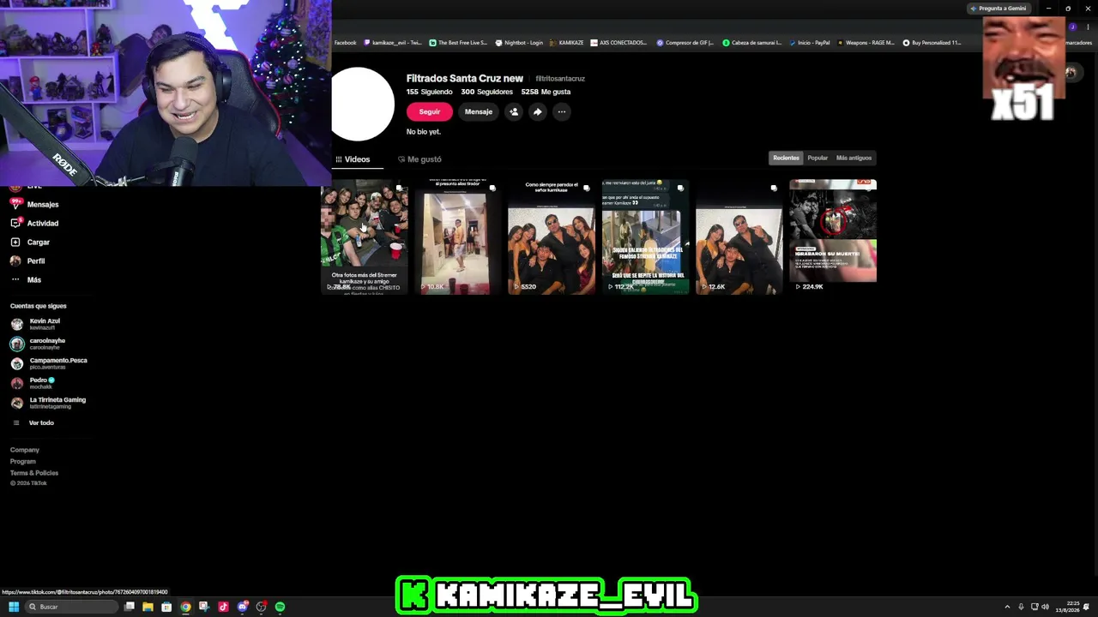The height and width of the screenshot is (617, 1098).
Task: Open Task View on the taskbar
Action: [130, 607]
